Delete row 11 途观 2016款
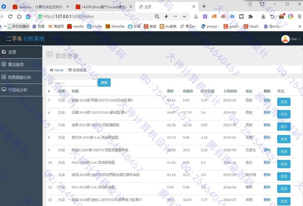The height and width of the screenshot is (206, 303). tap(267, 175)
